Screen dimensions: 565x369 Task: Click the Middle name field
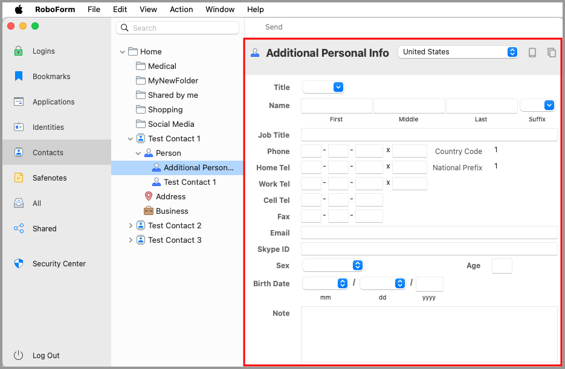tap(409, 106)
